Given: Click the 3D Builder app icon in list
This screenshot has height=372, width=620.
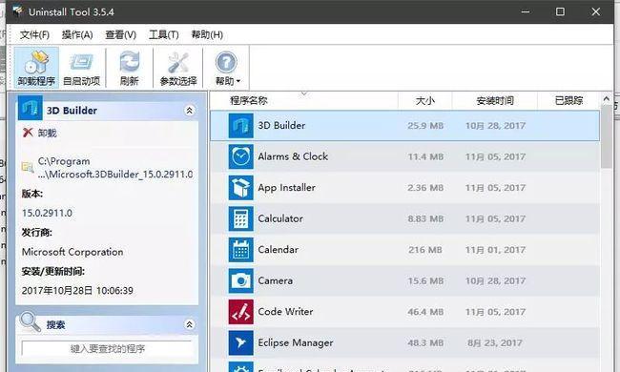Looking at the screenshot, I should [240, 125].
